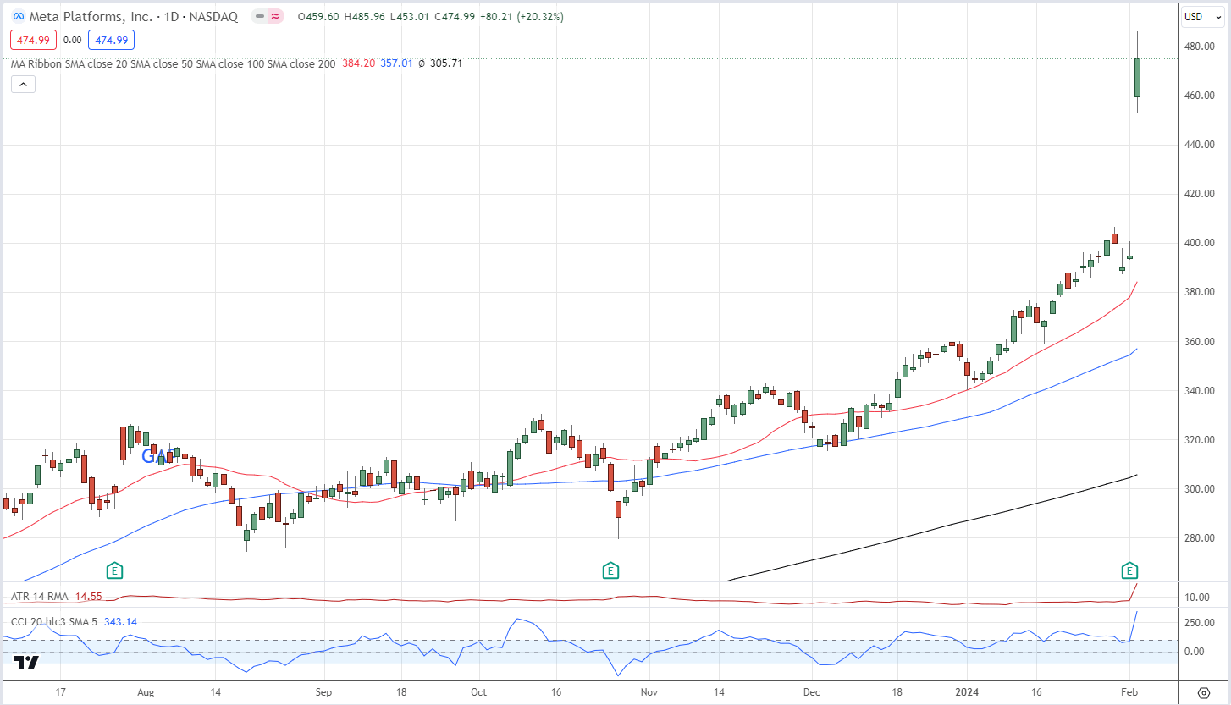Click the high value H485.96
The image size is (1231, 705).
click(x=367, y=17)
